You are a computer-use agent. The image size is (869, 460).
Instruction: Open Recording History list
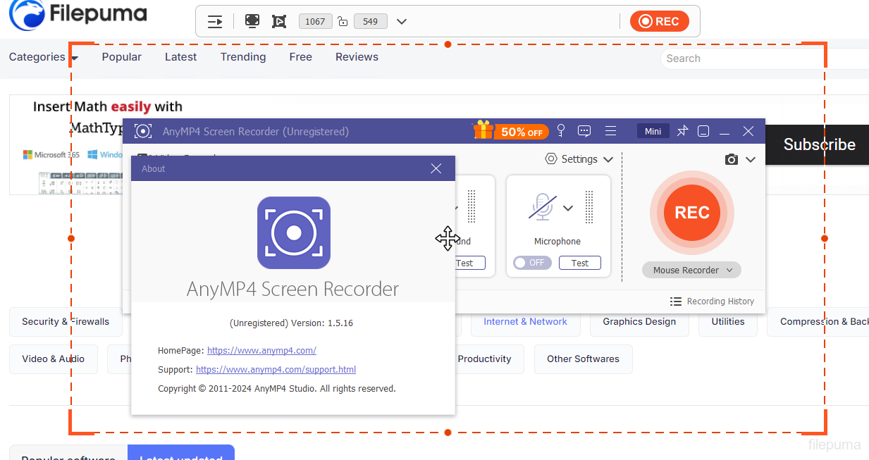tap(712, 302)
